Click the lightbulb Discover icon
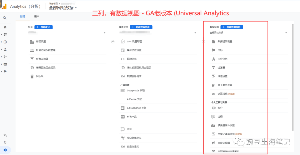 click(x=5, y=142)
